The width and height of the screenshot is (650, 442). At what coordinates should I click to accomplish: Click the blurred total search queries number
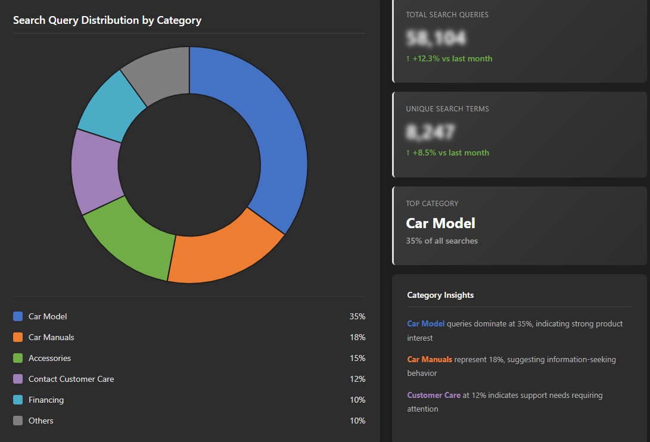(436, 38)
